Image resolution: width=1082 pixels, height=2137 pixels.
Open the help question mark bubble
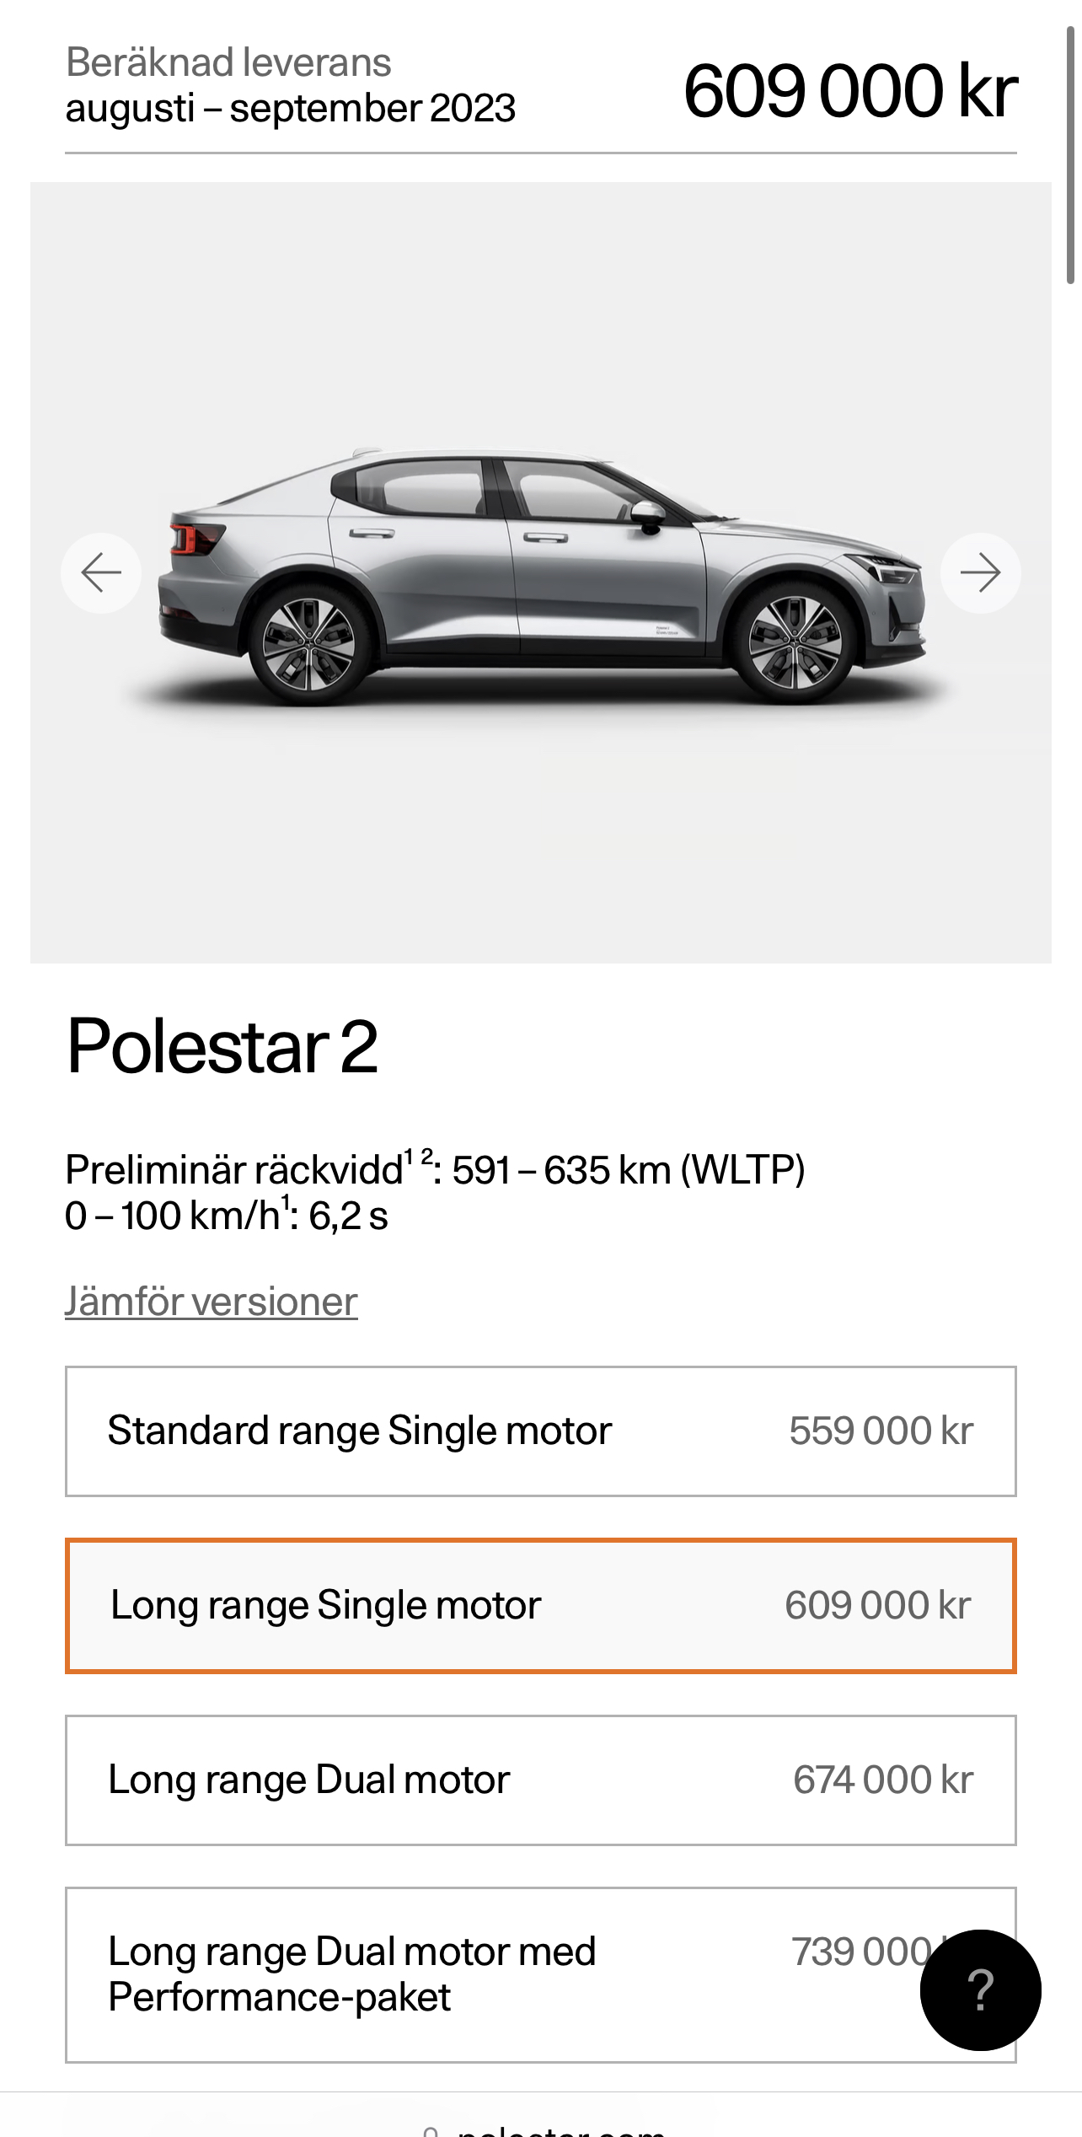981,1990
